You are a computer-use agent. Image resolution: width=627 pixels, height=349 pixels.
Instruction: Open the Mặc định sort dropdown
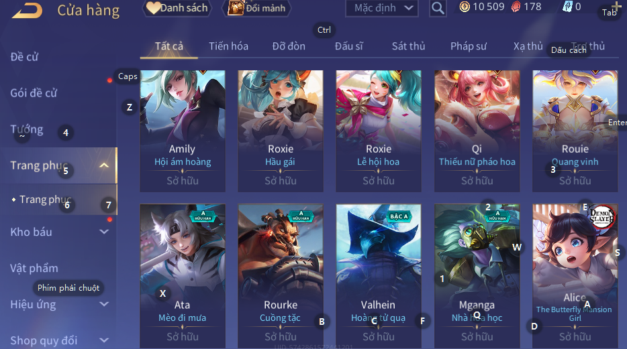382,8
